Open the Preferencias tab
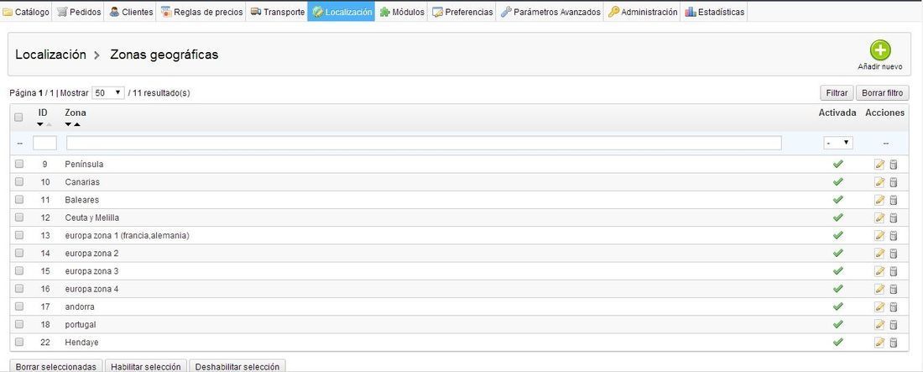This screenshot has height=372, width=923. coord(462,12)
